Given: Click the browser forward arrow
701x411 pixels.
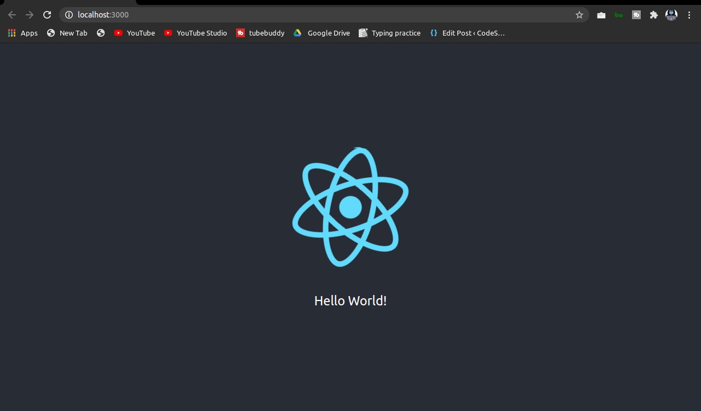Looking at the screenshot, I should pos(30,15).
